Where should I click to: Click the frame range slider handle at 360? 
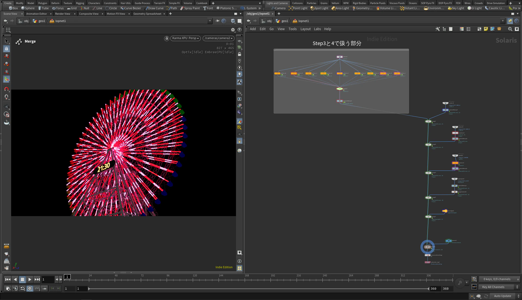[x=428, y=289]
